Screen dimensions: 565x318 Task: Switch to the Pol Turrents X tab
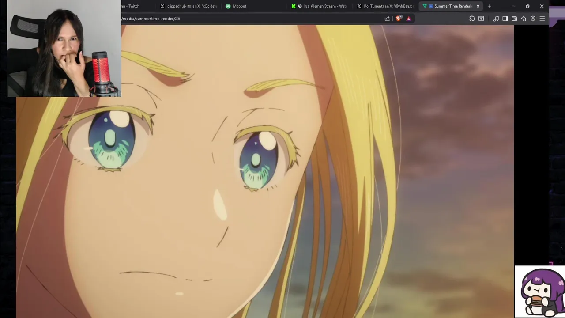(x=384, y=6)
